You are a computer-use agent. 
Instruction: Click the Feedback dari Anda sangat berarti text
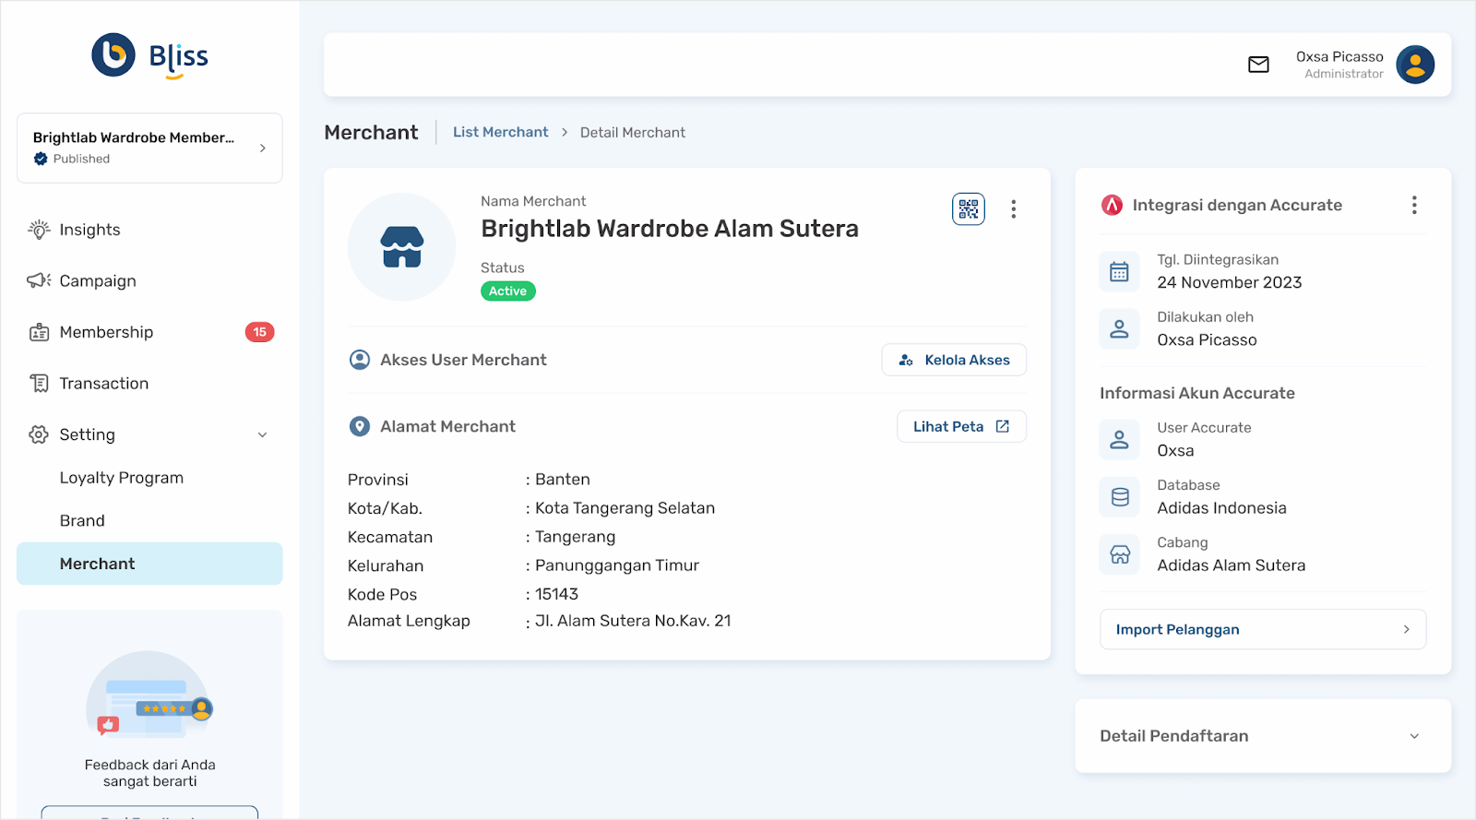(x=149, y=773)
